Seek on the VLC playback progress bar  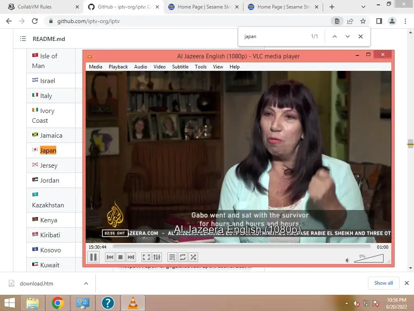(242, 247)
